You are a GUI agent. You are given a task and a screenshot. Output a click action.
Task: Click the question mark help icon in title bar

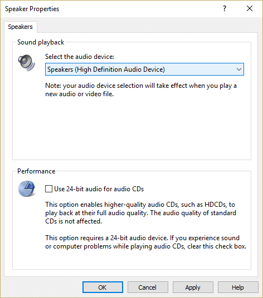click(225, 8)
